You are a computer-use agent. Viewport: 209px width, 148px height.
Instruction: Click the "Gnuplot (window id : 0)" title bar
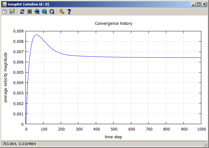tap(97, 4)
